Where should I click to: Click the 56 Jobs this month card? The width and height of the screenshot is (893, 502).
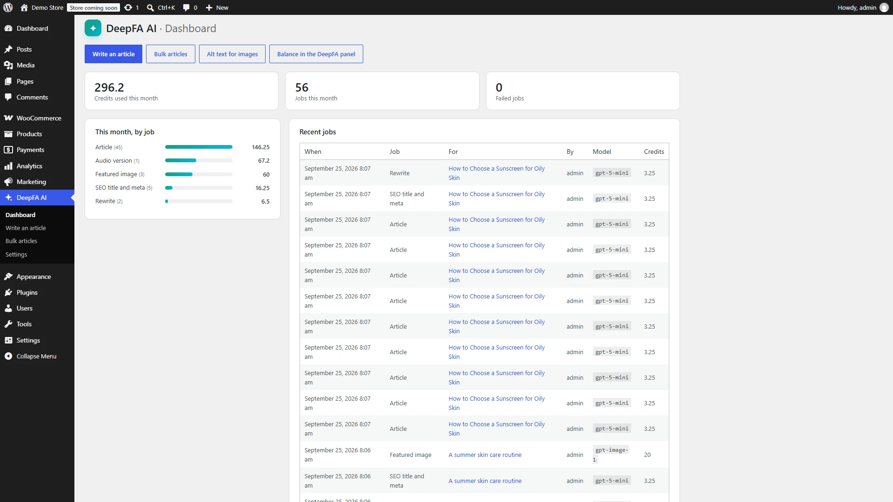[x=382, y=91]
